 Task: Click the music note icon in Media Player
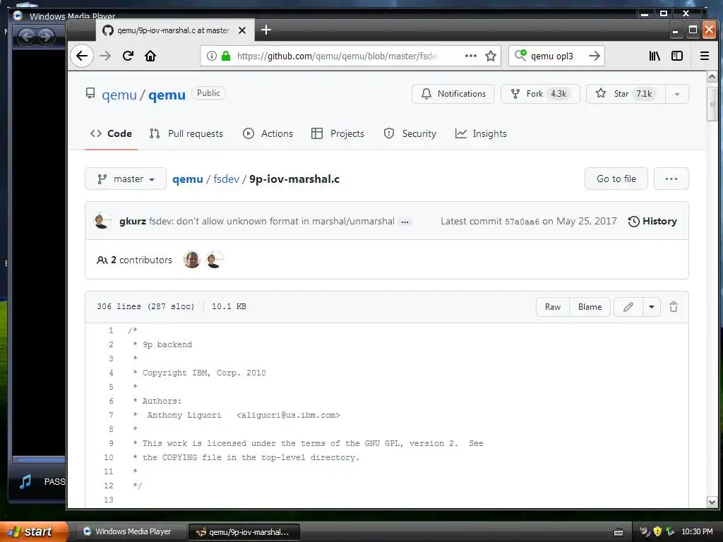point(26,481)
